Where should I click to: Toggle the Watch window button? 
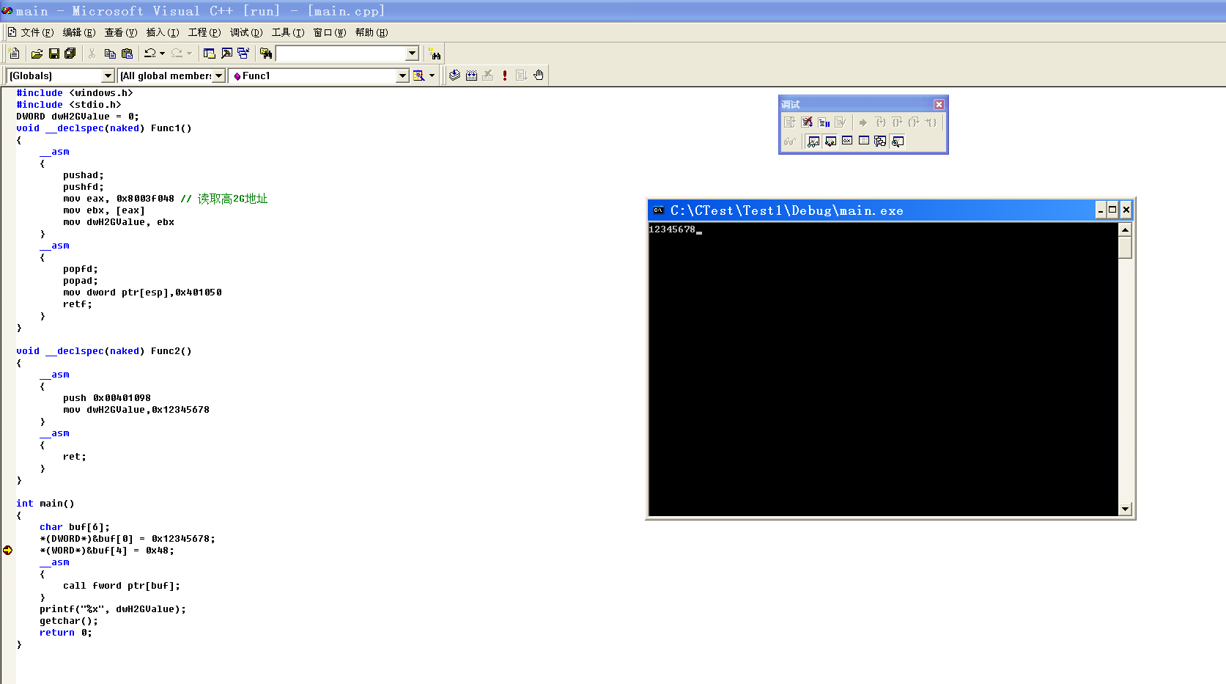[813, 141]
